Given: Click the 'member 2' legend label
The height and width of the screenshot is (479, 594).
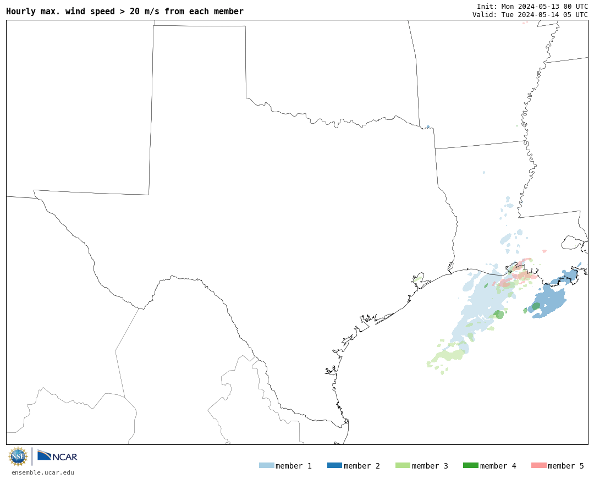Looking at the screenshot, I should [362, 466].
